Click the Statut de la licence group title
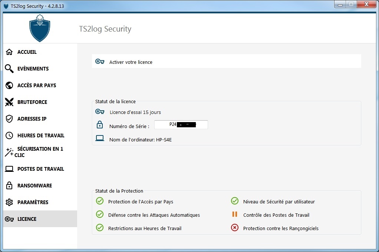 pyautogui.click(x=115, y=102)
